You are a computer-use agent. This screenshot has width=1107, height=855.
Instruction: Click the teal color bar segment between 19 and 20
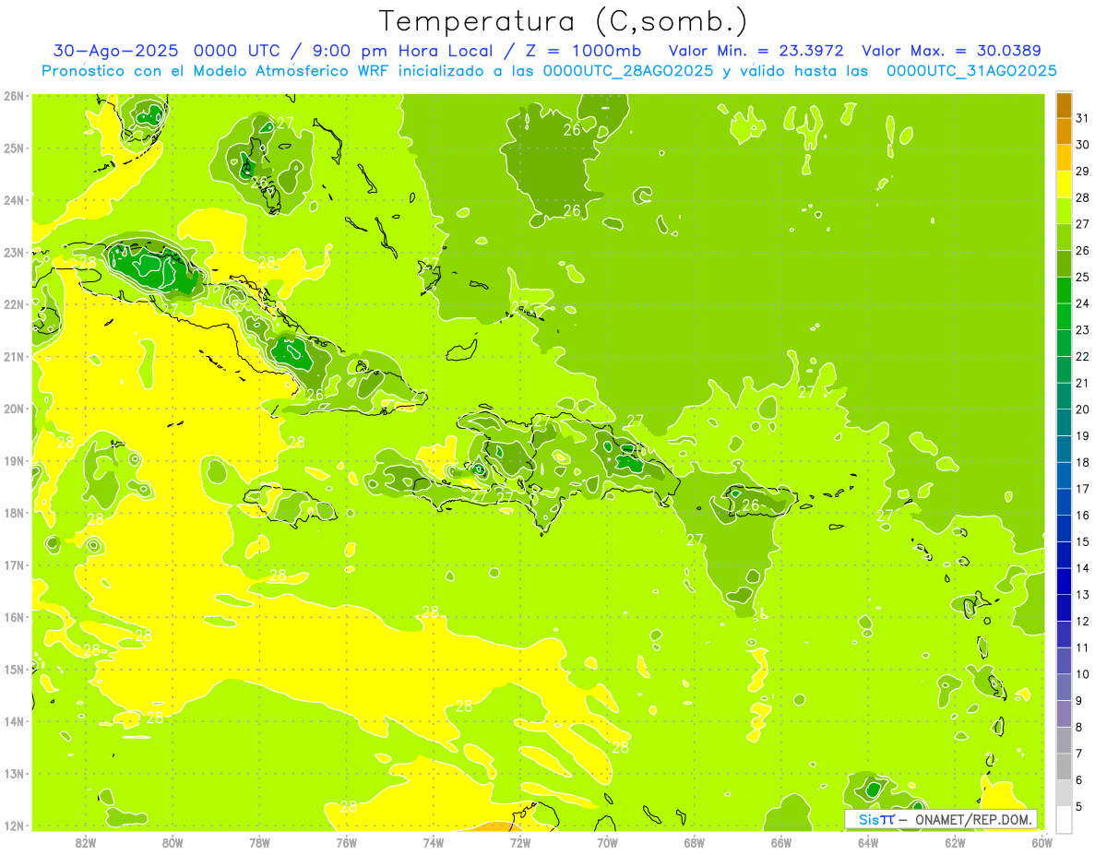tap(1064, 422)
